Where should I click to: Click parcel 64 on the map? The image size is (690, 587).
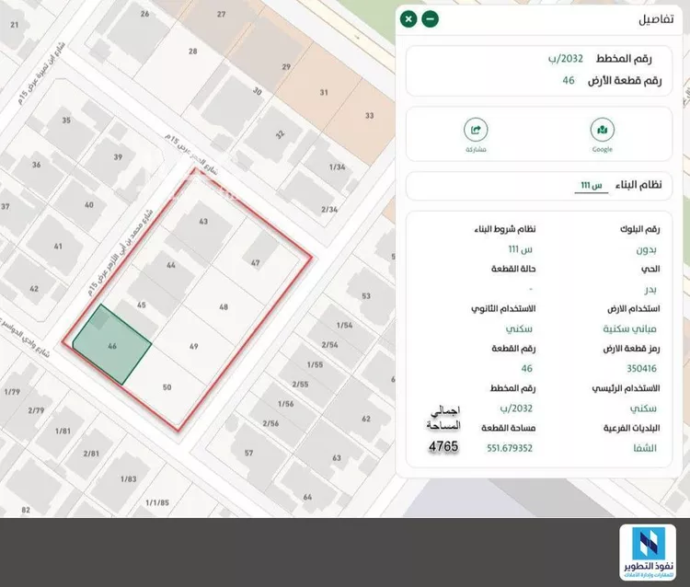pos(307,497)
